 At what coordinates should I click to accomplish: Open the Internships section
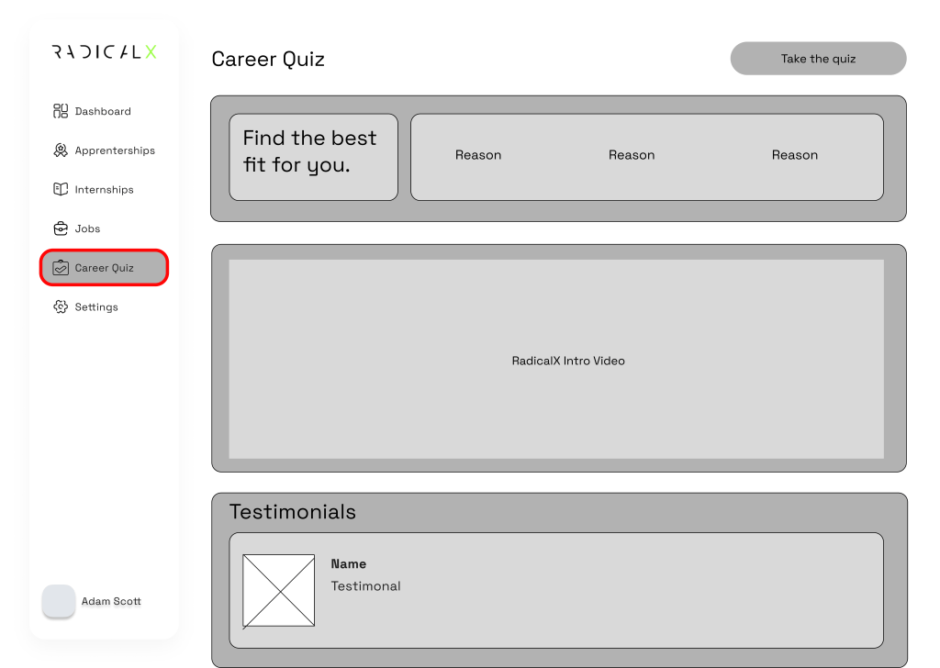click(x=104, y=190)
